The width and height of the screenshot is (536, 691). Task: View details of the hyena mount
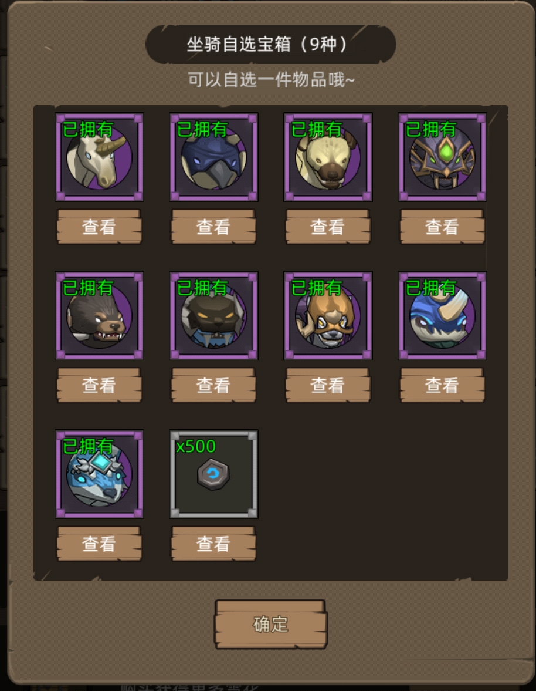click(x=328, y=227)
